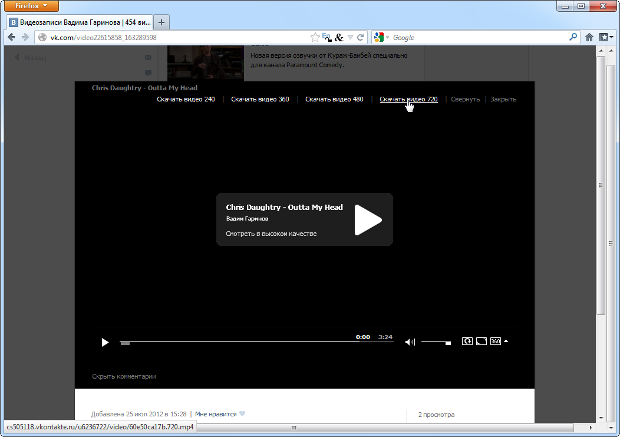The width and height of the screenshot is (620, 437).
Task: Go to home page icon
Action: point(589,37)
